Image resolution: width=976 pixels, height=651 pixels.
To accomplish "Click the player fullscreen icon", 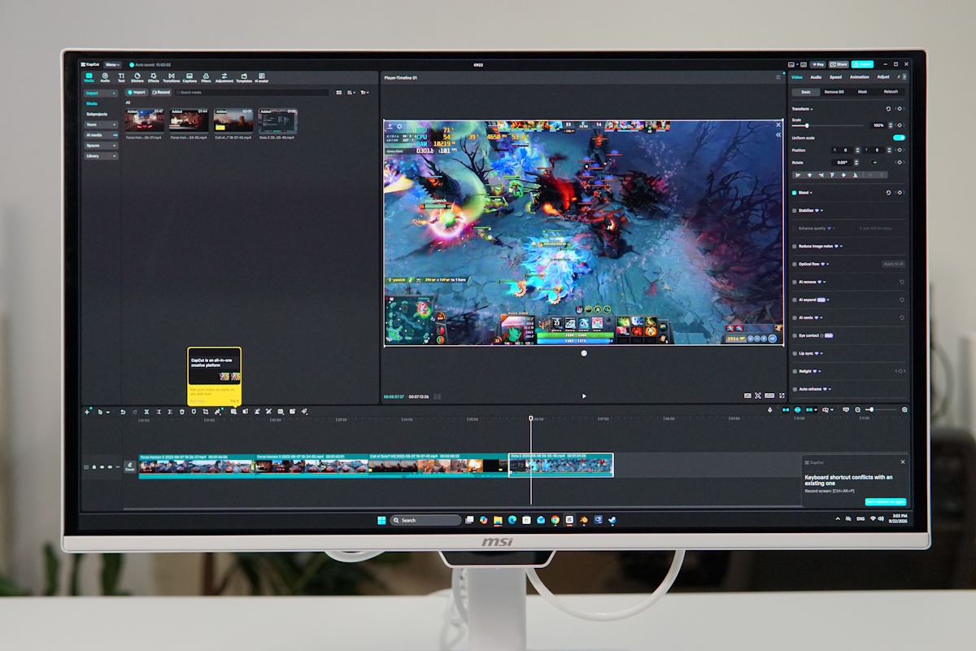I will [x=782, y=395].
